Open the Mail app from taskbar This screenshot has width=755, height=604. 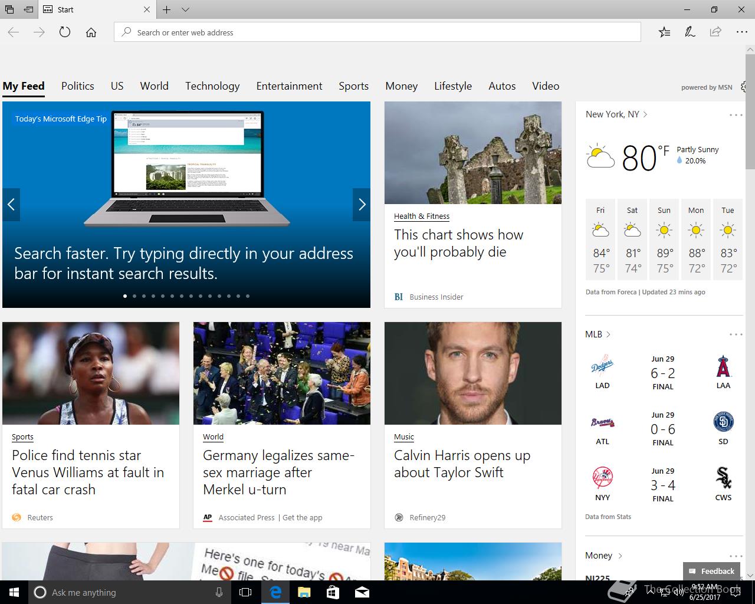click(362, 592)
